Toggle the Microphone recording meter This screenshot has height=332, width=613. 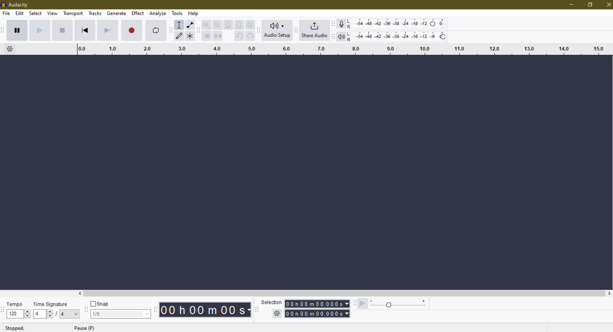(x=341, y=23)
